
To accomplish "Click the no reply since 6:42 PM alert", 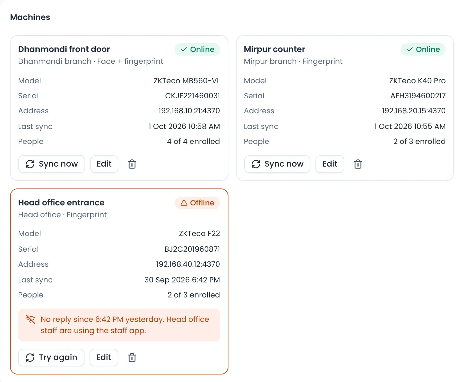I will click(x=119, y=325).
